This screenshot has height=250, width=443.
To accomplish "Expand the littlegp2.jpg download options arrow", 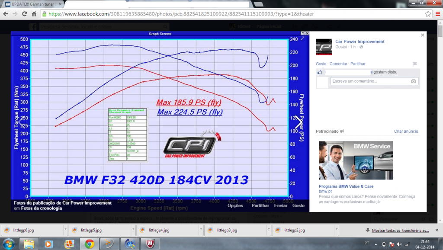I will pyautogui.click(x=337, y=229).
